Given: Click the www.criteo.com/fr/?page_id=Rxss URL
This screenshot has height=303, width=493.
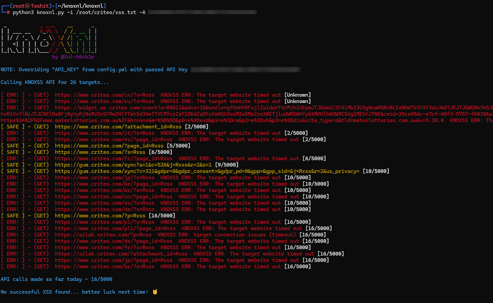Looking at the screenshot, I should pyautogui.click(x=114, y=159).
